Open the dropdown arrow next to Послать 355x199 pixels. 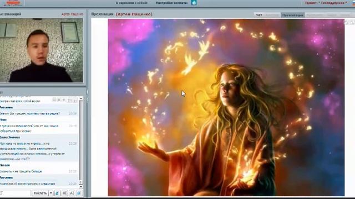click(x=51, y=193)
